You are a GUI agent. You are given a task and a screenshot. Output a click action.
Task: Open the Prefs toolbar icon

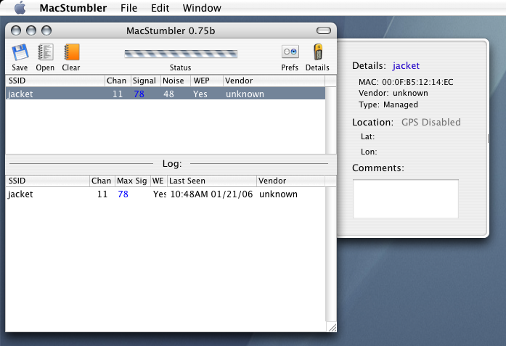point(290,53)
